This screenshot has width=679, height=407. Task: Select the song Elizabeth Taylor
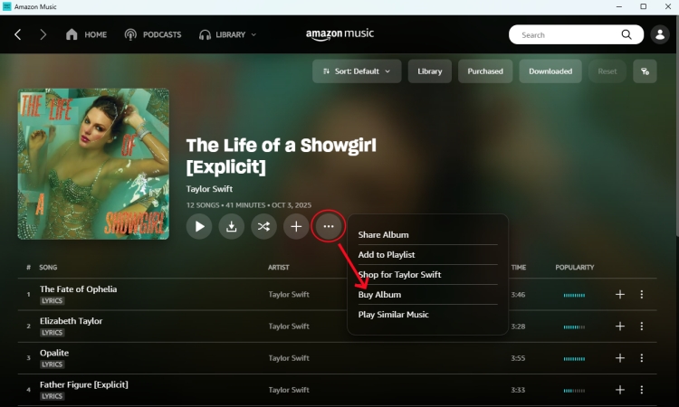[x=71, y=321]
